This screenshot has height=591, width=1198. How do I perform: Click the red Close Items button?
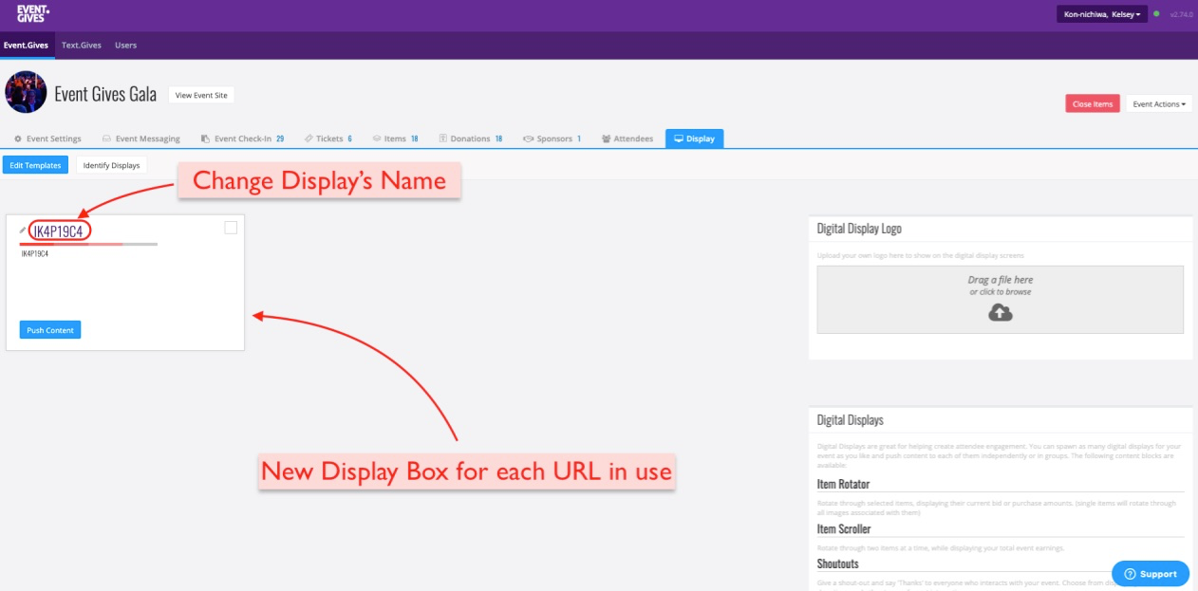1093,103
